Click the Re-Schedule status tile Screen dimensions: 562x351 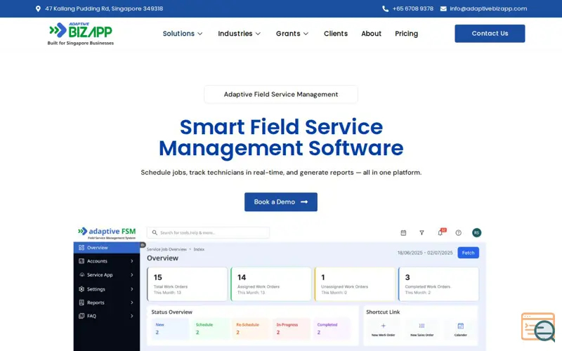click(x=251, y=329)
